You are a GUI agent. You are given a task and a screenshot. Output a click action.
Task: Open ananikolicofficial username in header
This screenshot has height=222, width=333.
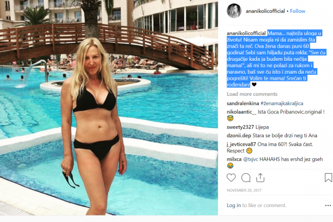265,11
